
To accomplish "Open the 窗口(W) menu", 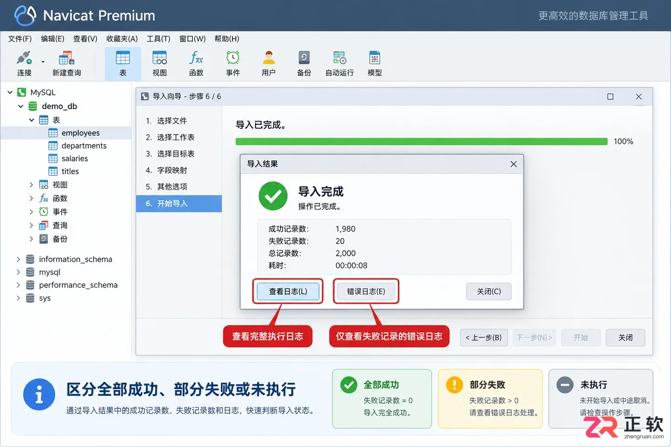I will point(192,39).
